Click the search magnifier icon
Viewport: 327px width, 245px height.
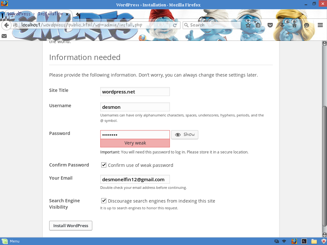[186, 25]
